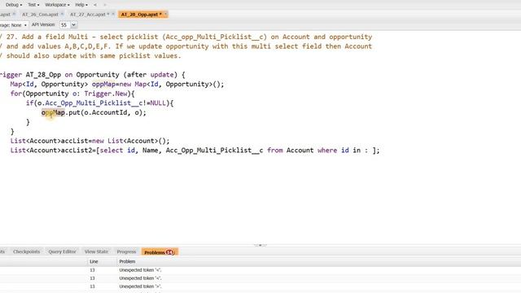Viewport: 521px width, 293px height.
Task: Go back with the left arrow button
Action: tap(95, 5)
